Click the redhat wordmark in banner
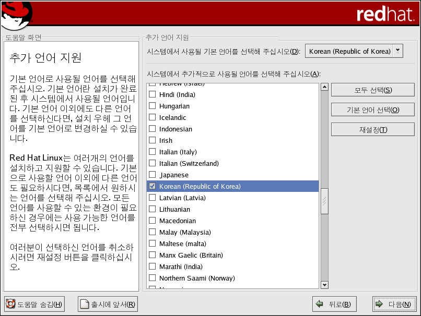This screenshot has height=316, width=421. [x=385, y=14]
